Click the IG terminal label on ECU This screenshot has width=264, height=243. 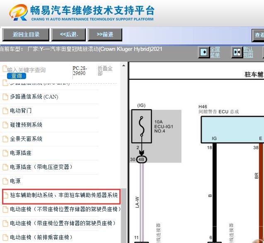tap(214, 138)
